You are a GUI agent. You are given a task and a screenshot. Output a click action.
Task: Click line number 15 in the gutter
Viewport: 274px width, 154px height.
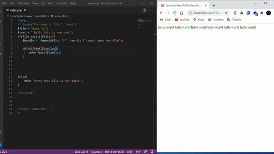[x=11, y=77]
